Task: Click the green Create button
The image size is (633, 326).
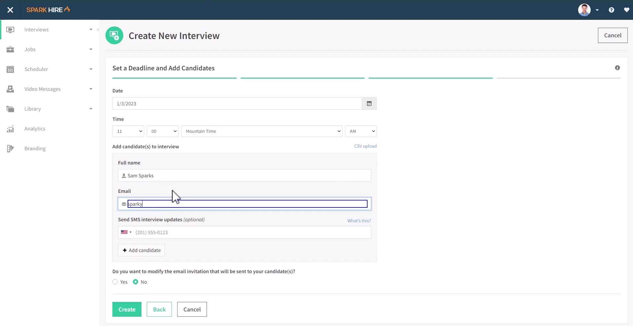Action: [127, 309]
